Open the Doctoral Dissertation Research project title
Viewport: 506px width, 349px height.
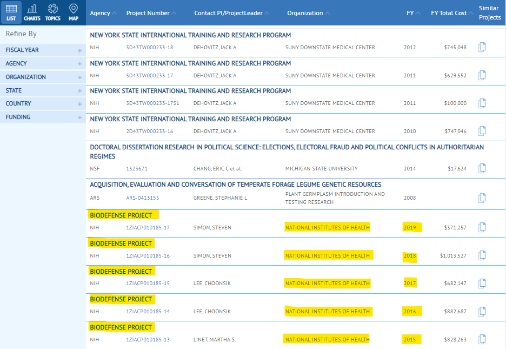(287, 152)
